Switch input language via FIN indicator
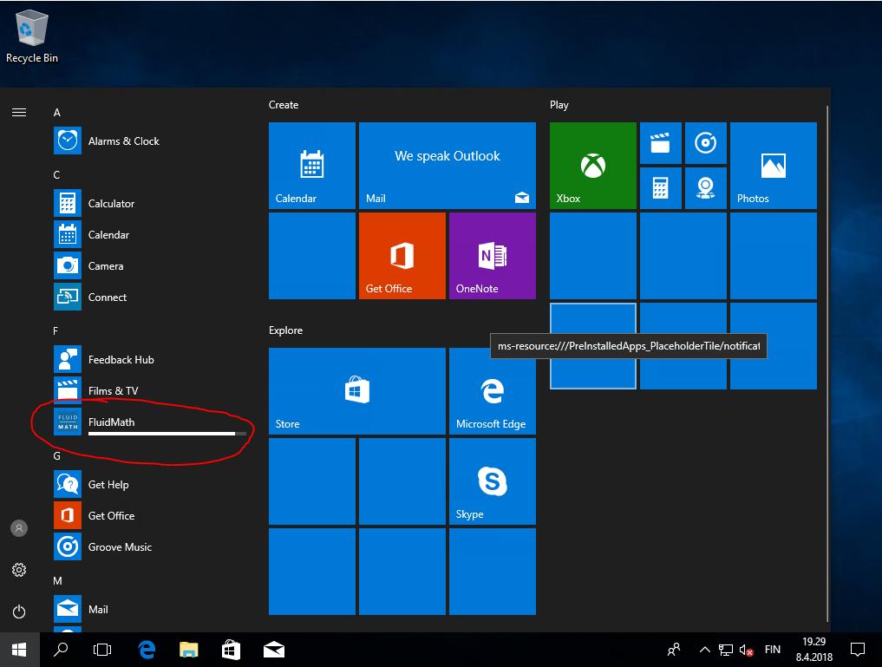 [x=773, y=651]
